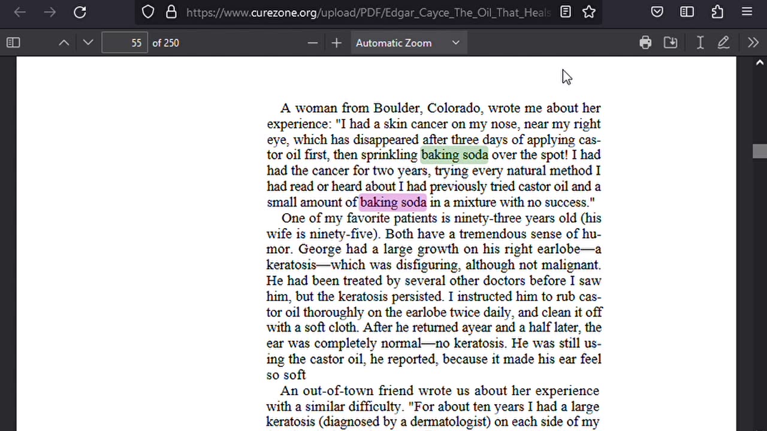Click the vertical scrollbar thumb
The height and width of the screenshot is (431, 767).
[760, 151]
